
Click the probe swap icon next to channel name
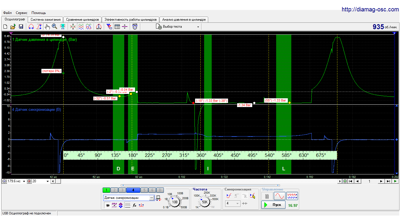point(158,198)
